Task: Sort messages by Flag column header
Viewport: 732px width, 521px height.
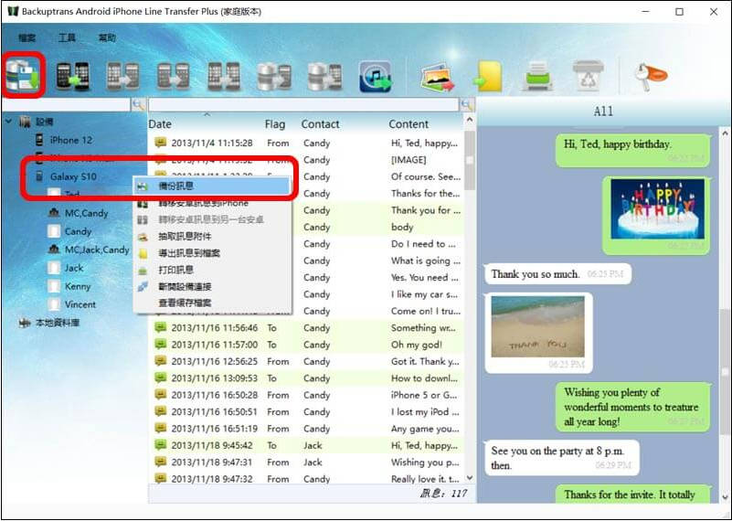Action: click(x=275, y=124)
